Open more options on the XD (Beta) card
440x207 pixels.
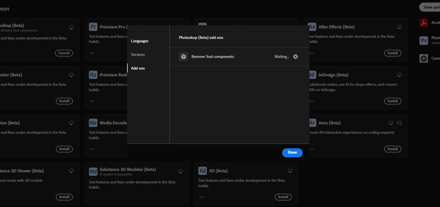(x=202, y=197)
